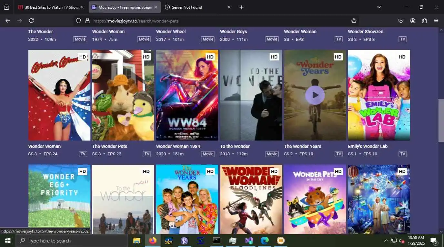List all tabs dropdown arrow
The height and width of the screenshot is (247, 444).
[x=379, y=7]
